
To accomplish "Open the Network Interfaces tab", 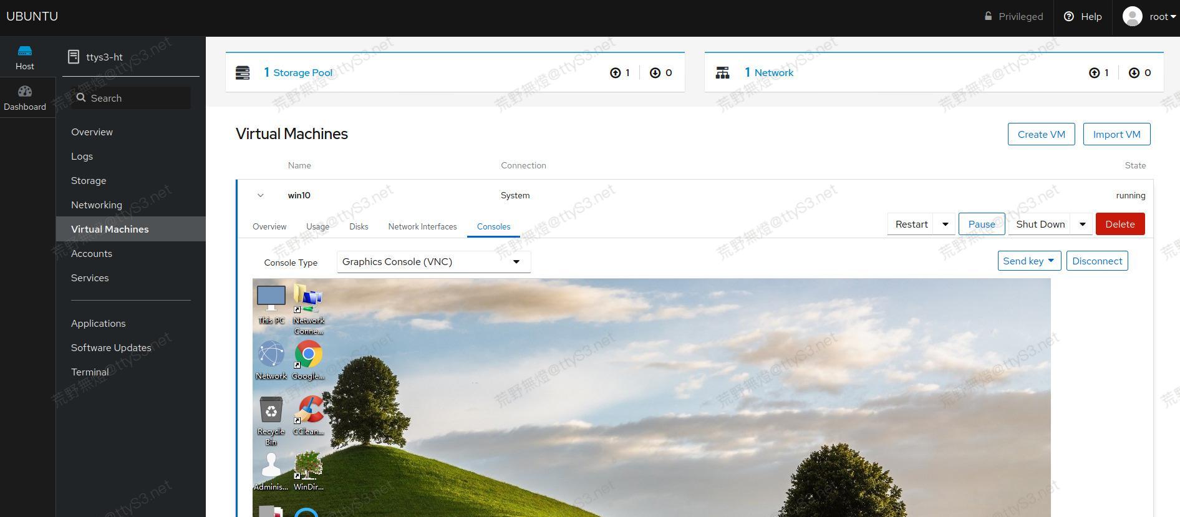I will 422,226.
